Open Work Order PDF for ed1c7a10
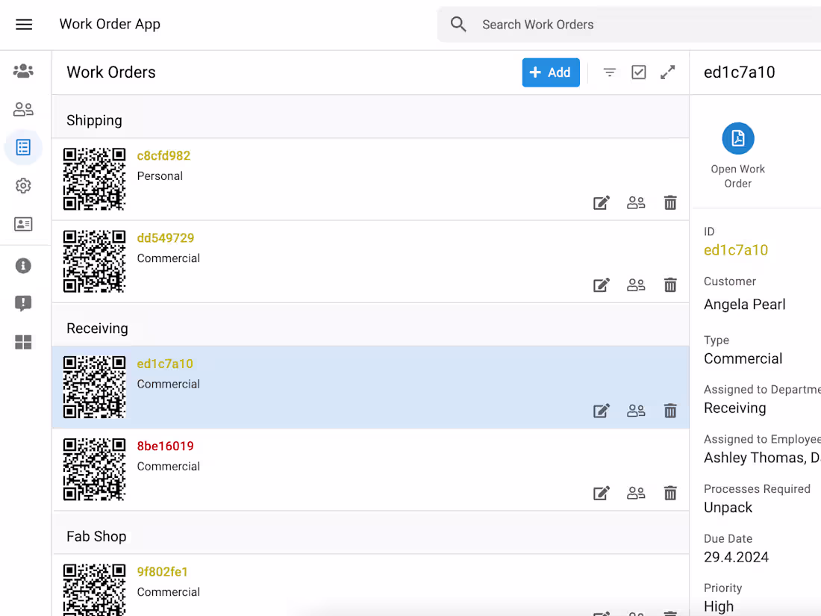The image size is (821, 616). point(737,138)
